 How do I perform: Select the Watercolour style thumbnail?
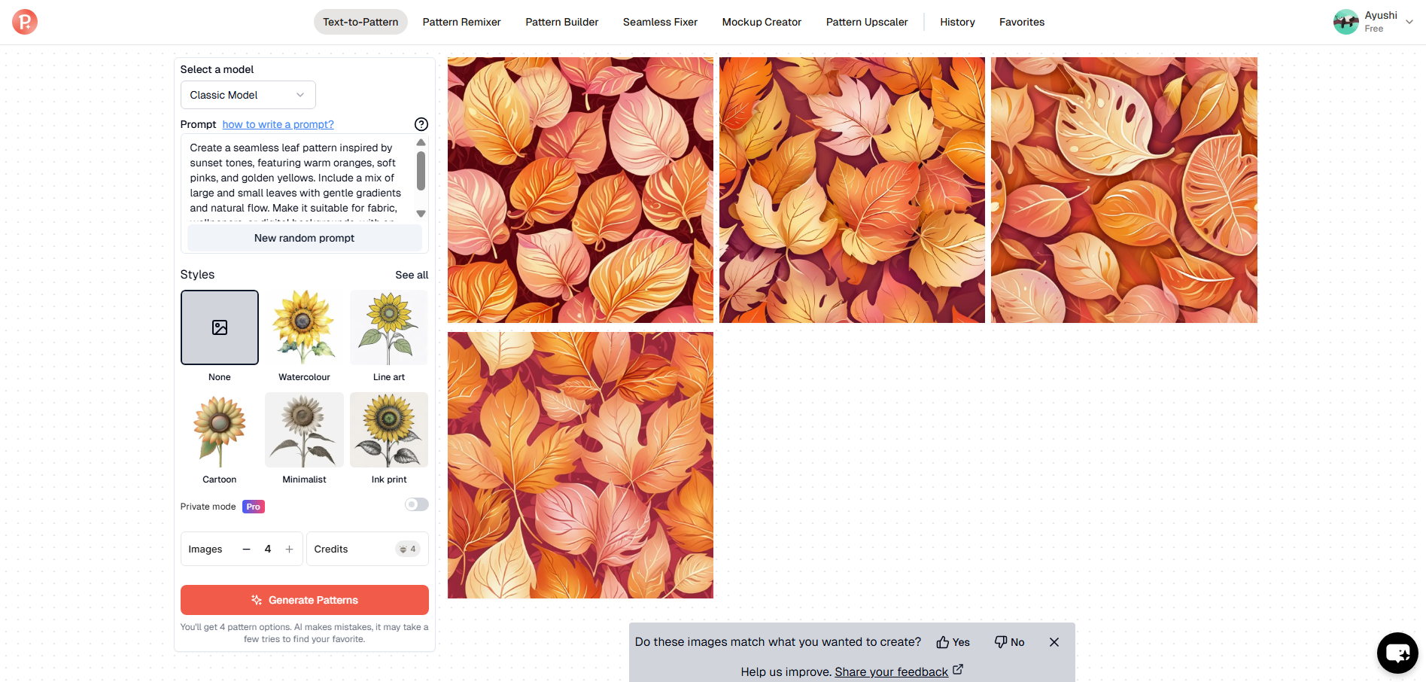pyautogui.click(x=304, y=327)
